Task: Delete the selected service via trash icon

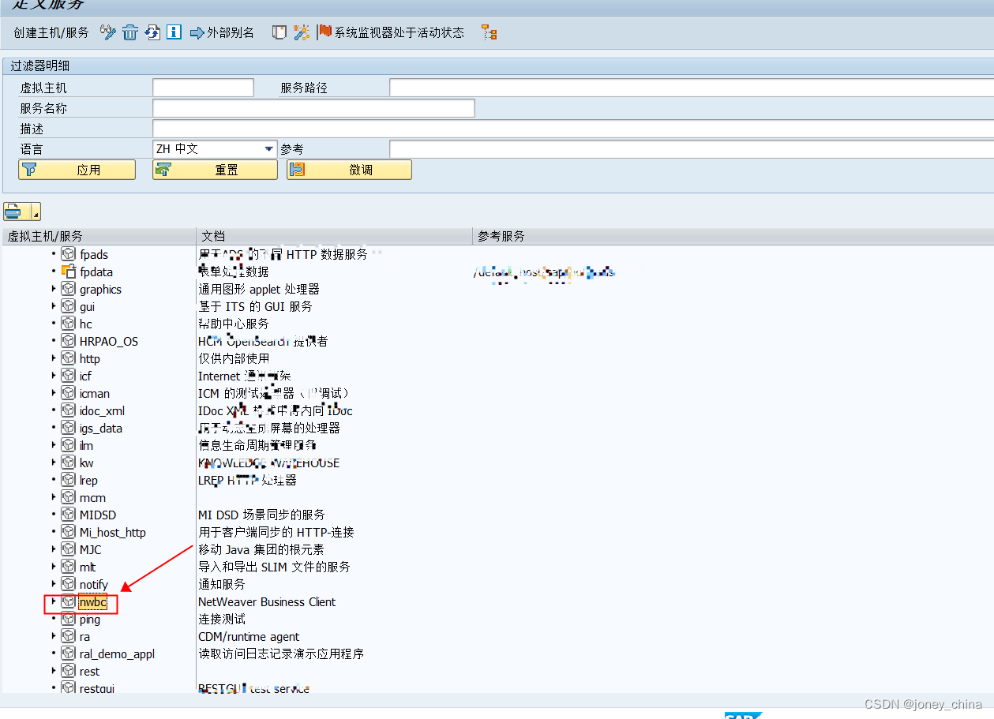Action: pyautogui.click(x=129, y=33)
